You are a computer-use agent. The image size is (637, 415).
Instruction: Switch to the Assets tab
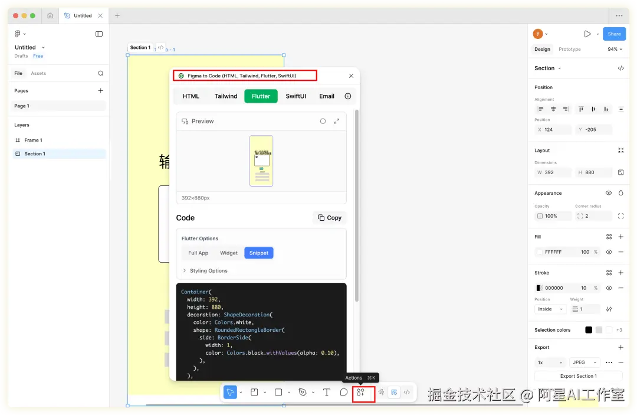(x=38, y=73)
